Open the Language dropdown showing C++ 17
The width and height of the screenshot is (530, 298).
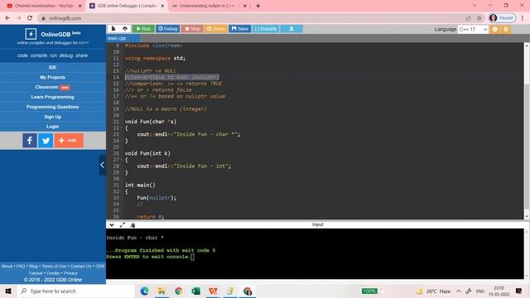coord(473,30)
